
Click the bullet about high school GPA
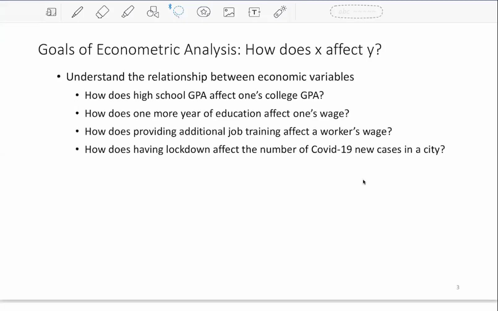tap(204, 95)
